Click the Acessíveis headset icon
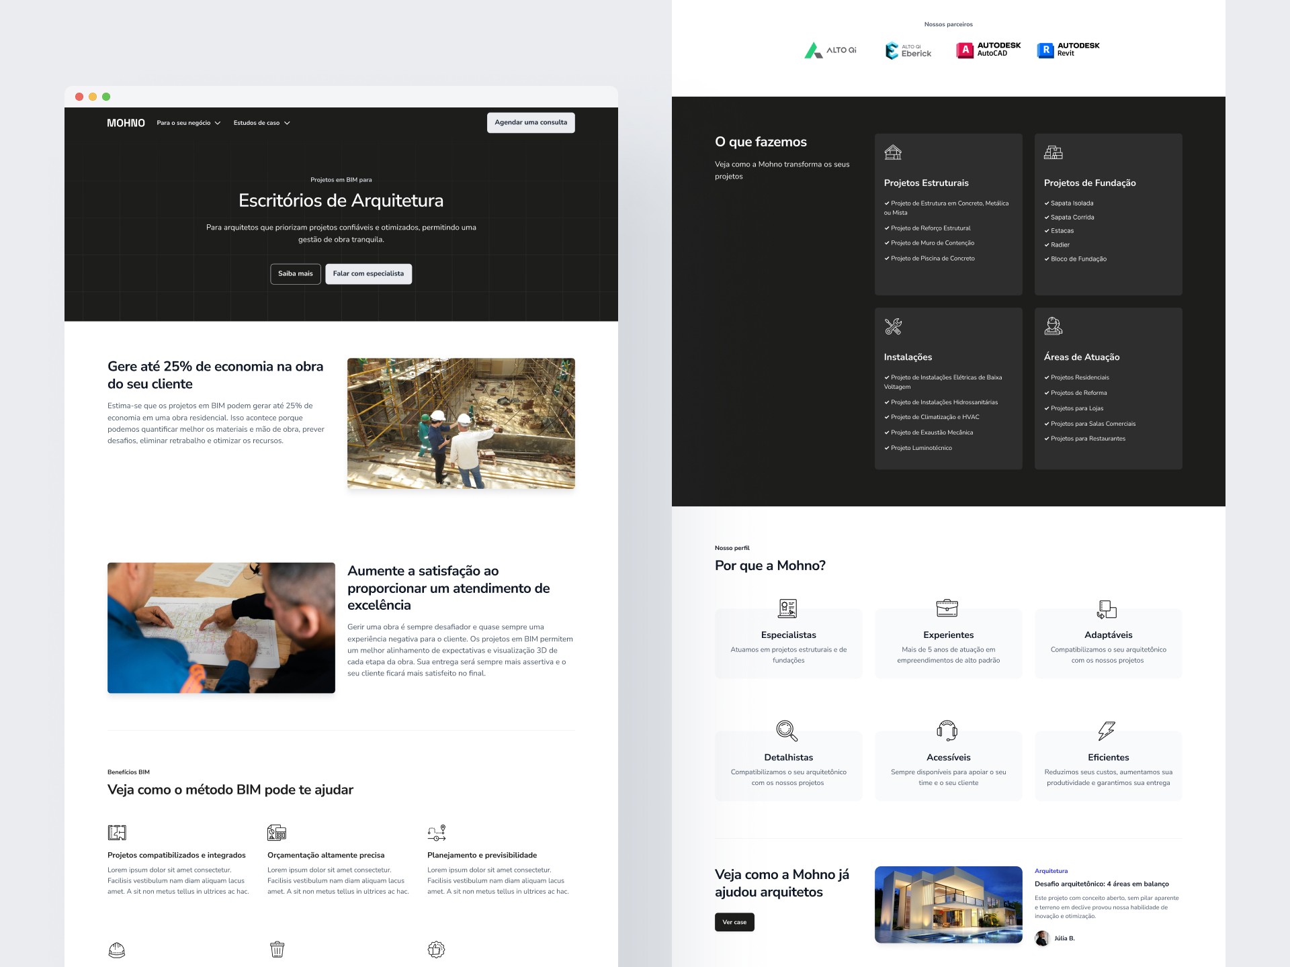The height and width of the screenshot is (967, 1290). 947,731
